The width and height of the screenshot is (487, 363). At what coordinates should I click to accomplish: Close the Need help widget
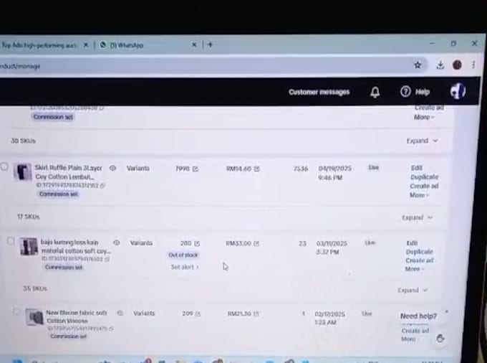coord(447,311)
